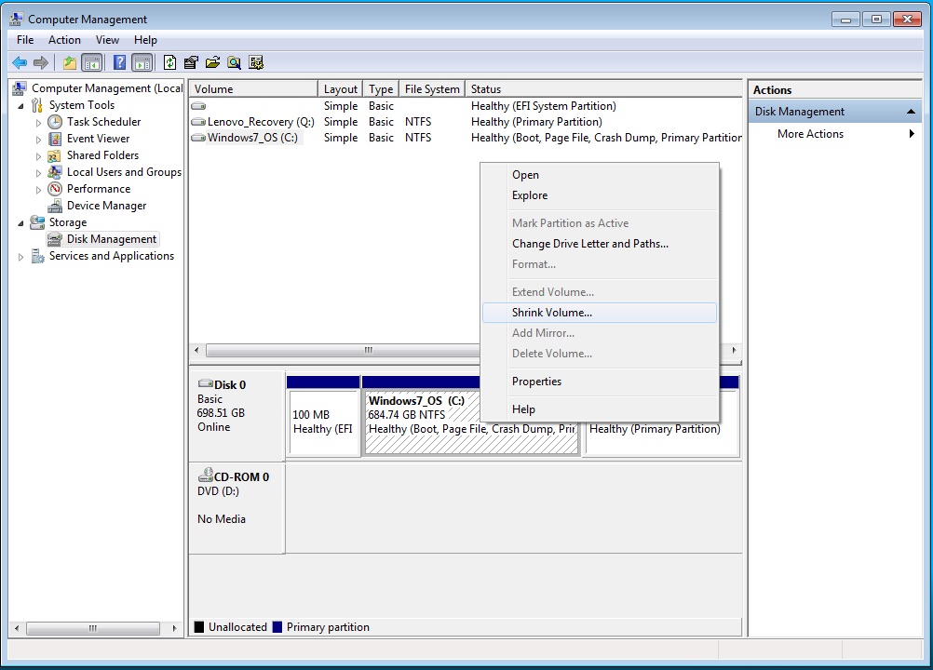Select Computer Management (Local) root node
Image resolution: width=933 pixels, height=670 pixels.
click(x=107, y=88)
